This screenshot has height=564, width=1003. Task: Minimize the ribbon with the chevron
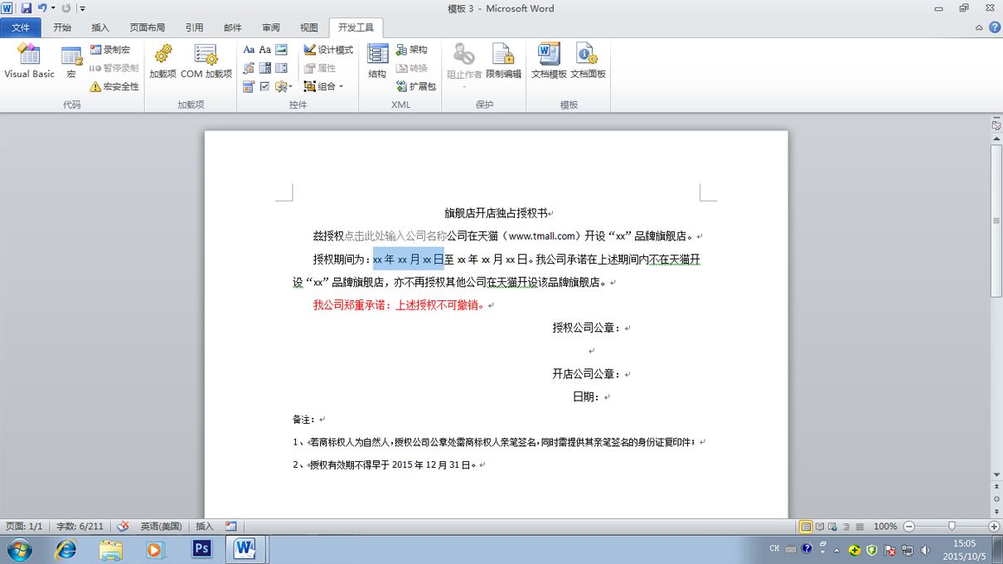point(979,27)
